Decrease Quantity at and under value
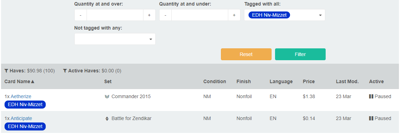Viewport: 400px width, 135px height. [x=165, y=15]
